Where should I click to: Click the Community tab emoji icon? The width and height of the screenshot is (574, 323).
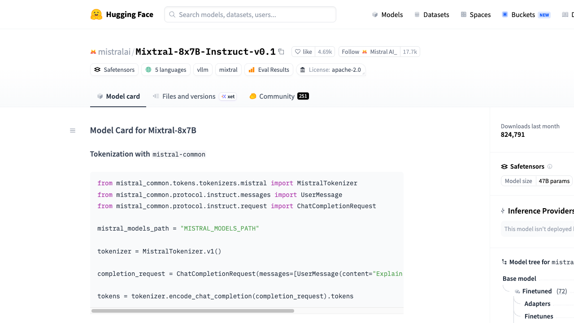[253, 96]
